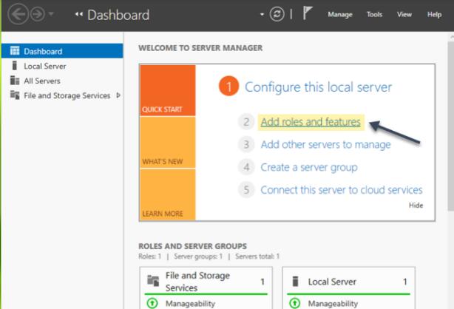Select Local Server in the sidebar
Viewport: 454px width, 309px height.
(62, 66)
